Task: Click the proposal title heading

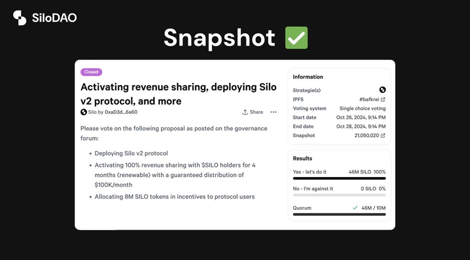Action: pyautogui.click(x=178, y=94)
